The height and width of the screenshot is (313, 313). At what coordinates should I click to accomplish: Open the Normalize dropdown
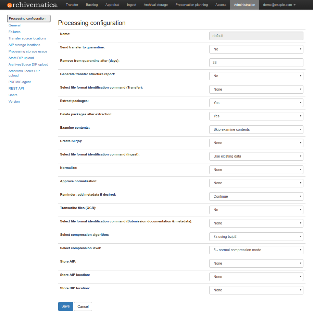256,170
